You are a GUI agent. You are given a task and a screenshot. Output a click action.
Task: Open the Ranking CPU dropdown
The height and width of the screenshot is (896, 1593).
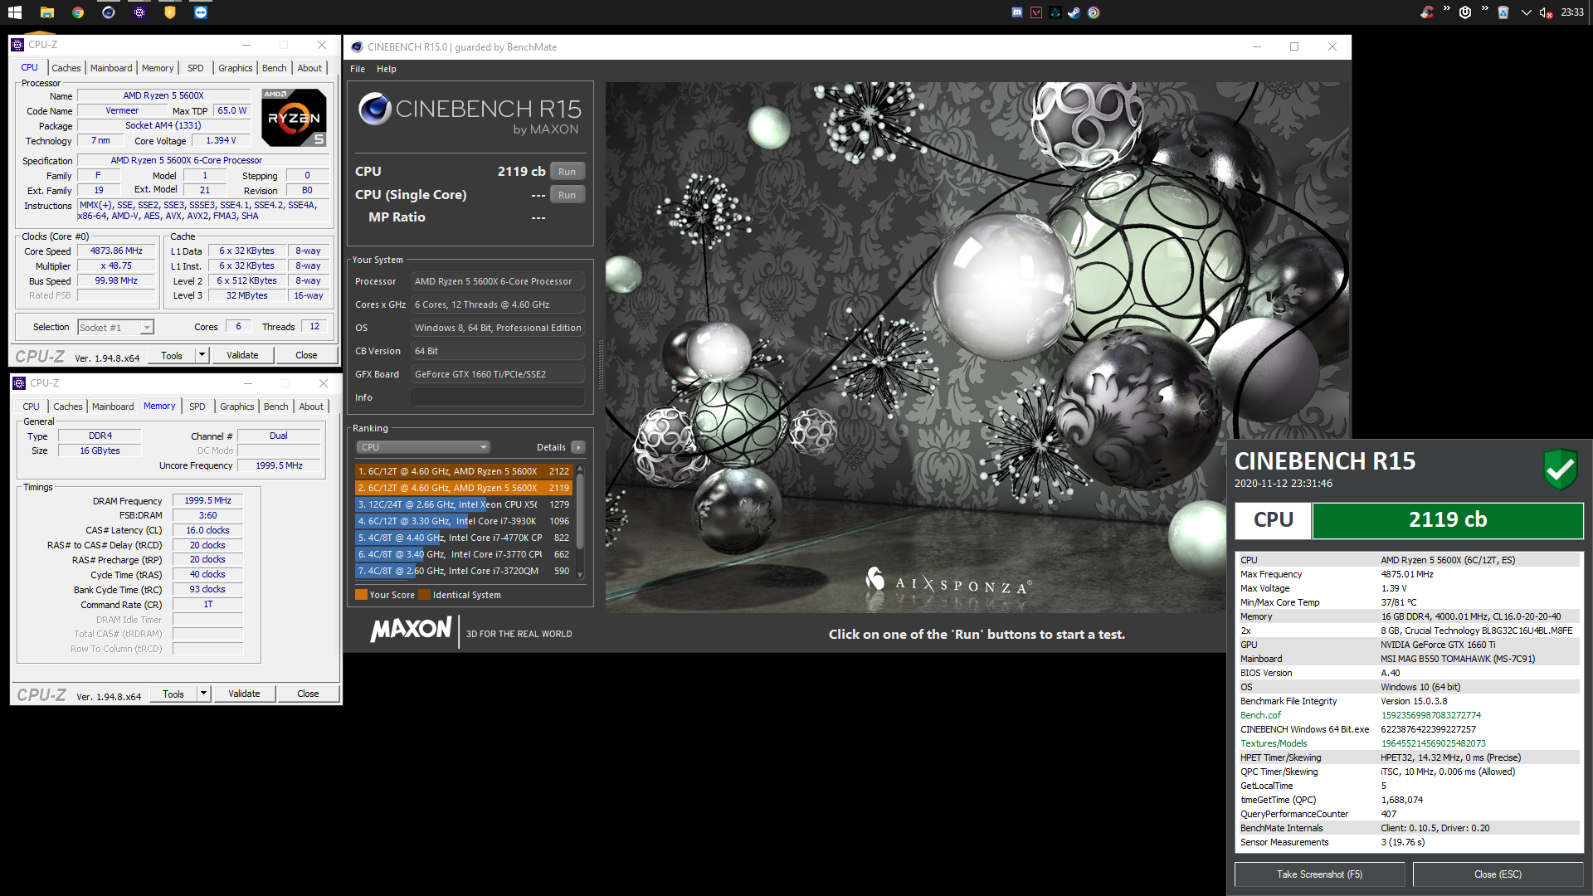tap(423, 447)
